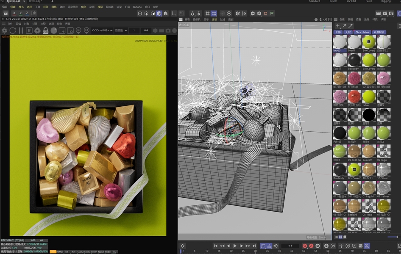This screenshot has height=254, width=401.
Task: Adjust material thumbnail size slider
Action: 393,237
